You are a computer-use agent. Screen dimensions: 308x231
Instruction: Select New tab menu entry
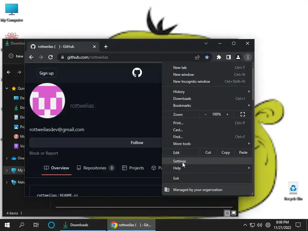(x=207, y=68)
